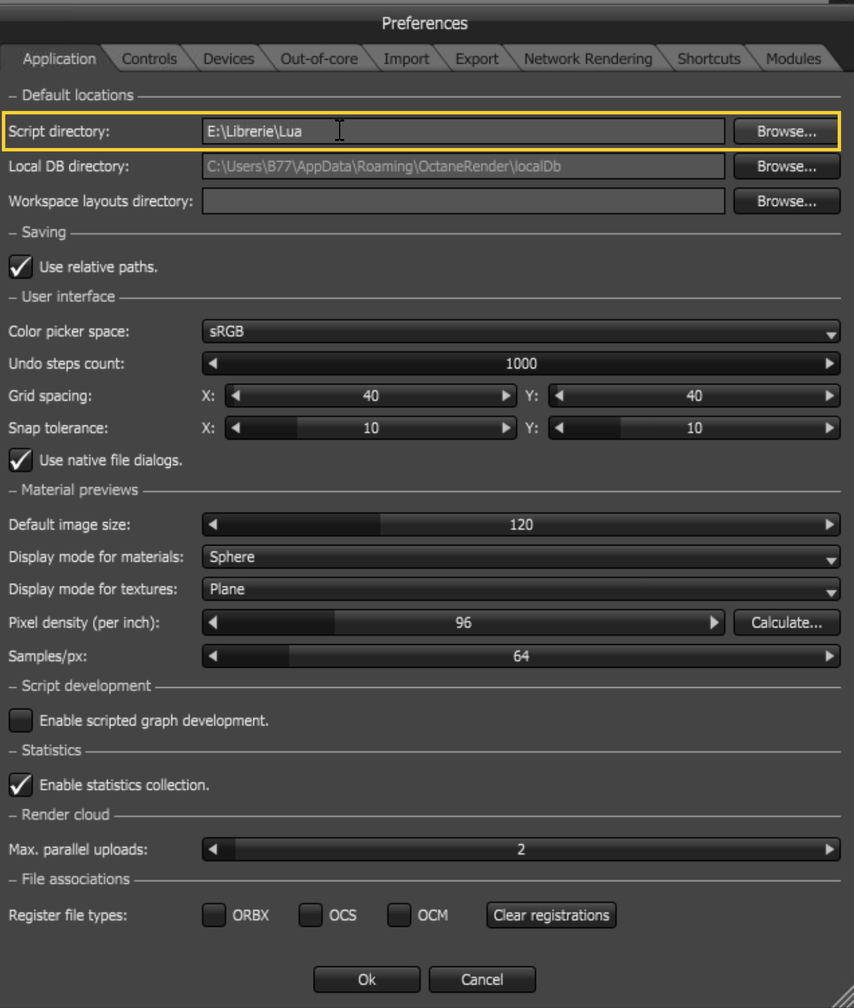Click Browse for Script directory
This screenshot has width=854, height=1008.
click(786, 132)
